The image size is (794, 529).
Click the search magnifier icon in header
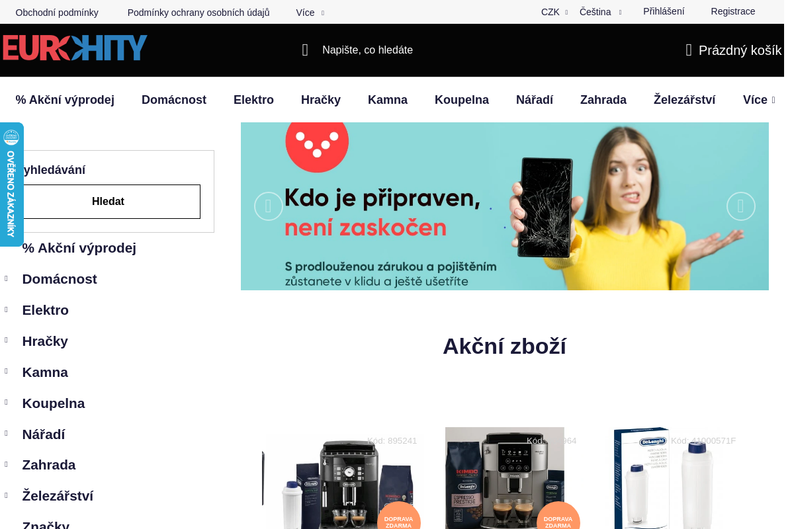[305, 50]
